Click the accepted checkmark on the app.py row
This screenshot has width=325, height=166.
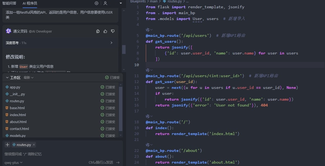pos(102,87)
